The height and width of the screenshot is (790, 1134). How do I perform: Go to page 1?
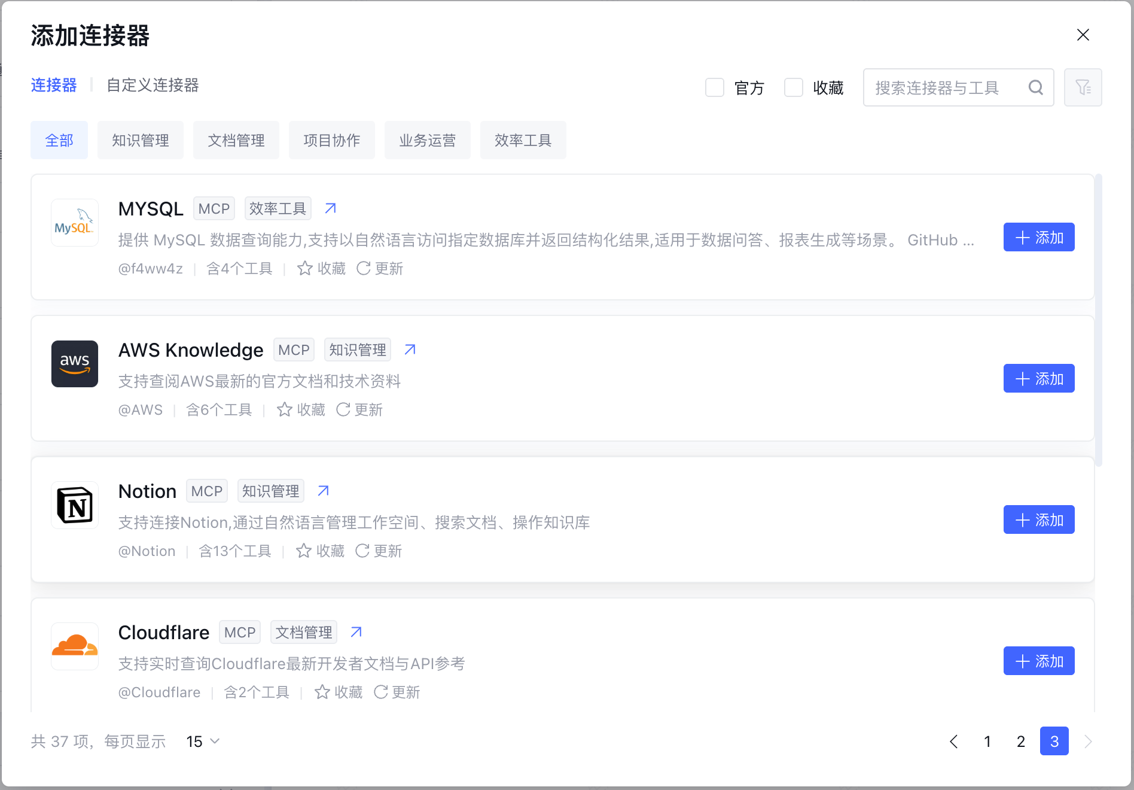(x=987, y=742)
